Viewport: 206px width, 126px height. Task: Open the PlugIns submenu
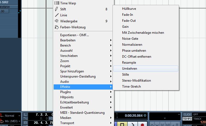pyautogui.click(x=84, y=92)
